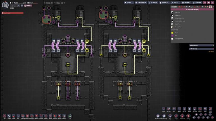This screenshot has height=121, width=216.
Task: Open the Stations build category
Action: click(x=46, y=116)
